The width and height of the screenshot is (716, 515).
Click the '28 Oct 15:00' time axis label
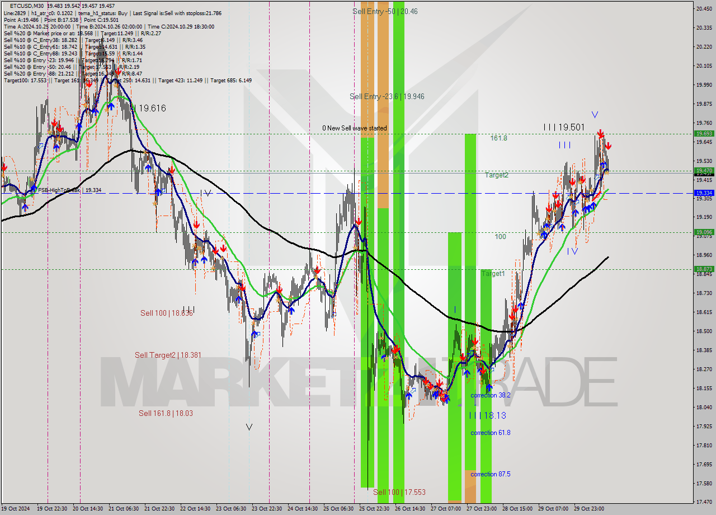pyautogui.click(x=517, y=509)
